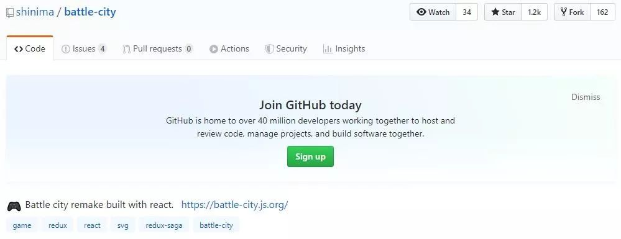This screenshot has width=621, height=239.
Task: Click the star icon on Star button
Action: (495, 12)
